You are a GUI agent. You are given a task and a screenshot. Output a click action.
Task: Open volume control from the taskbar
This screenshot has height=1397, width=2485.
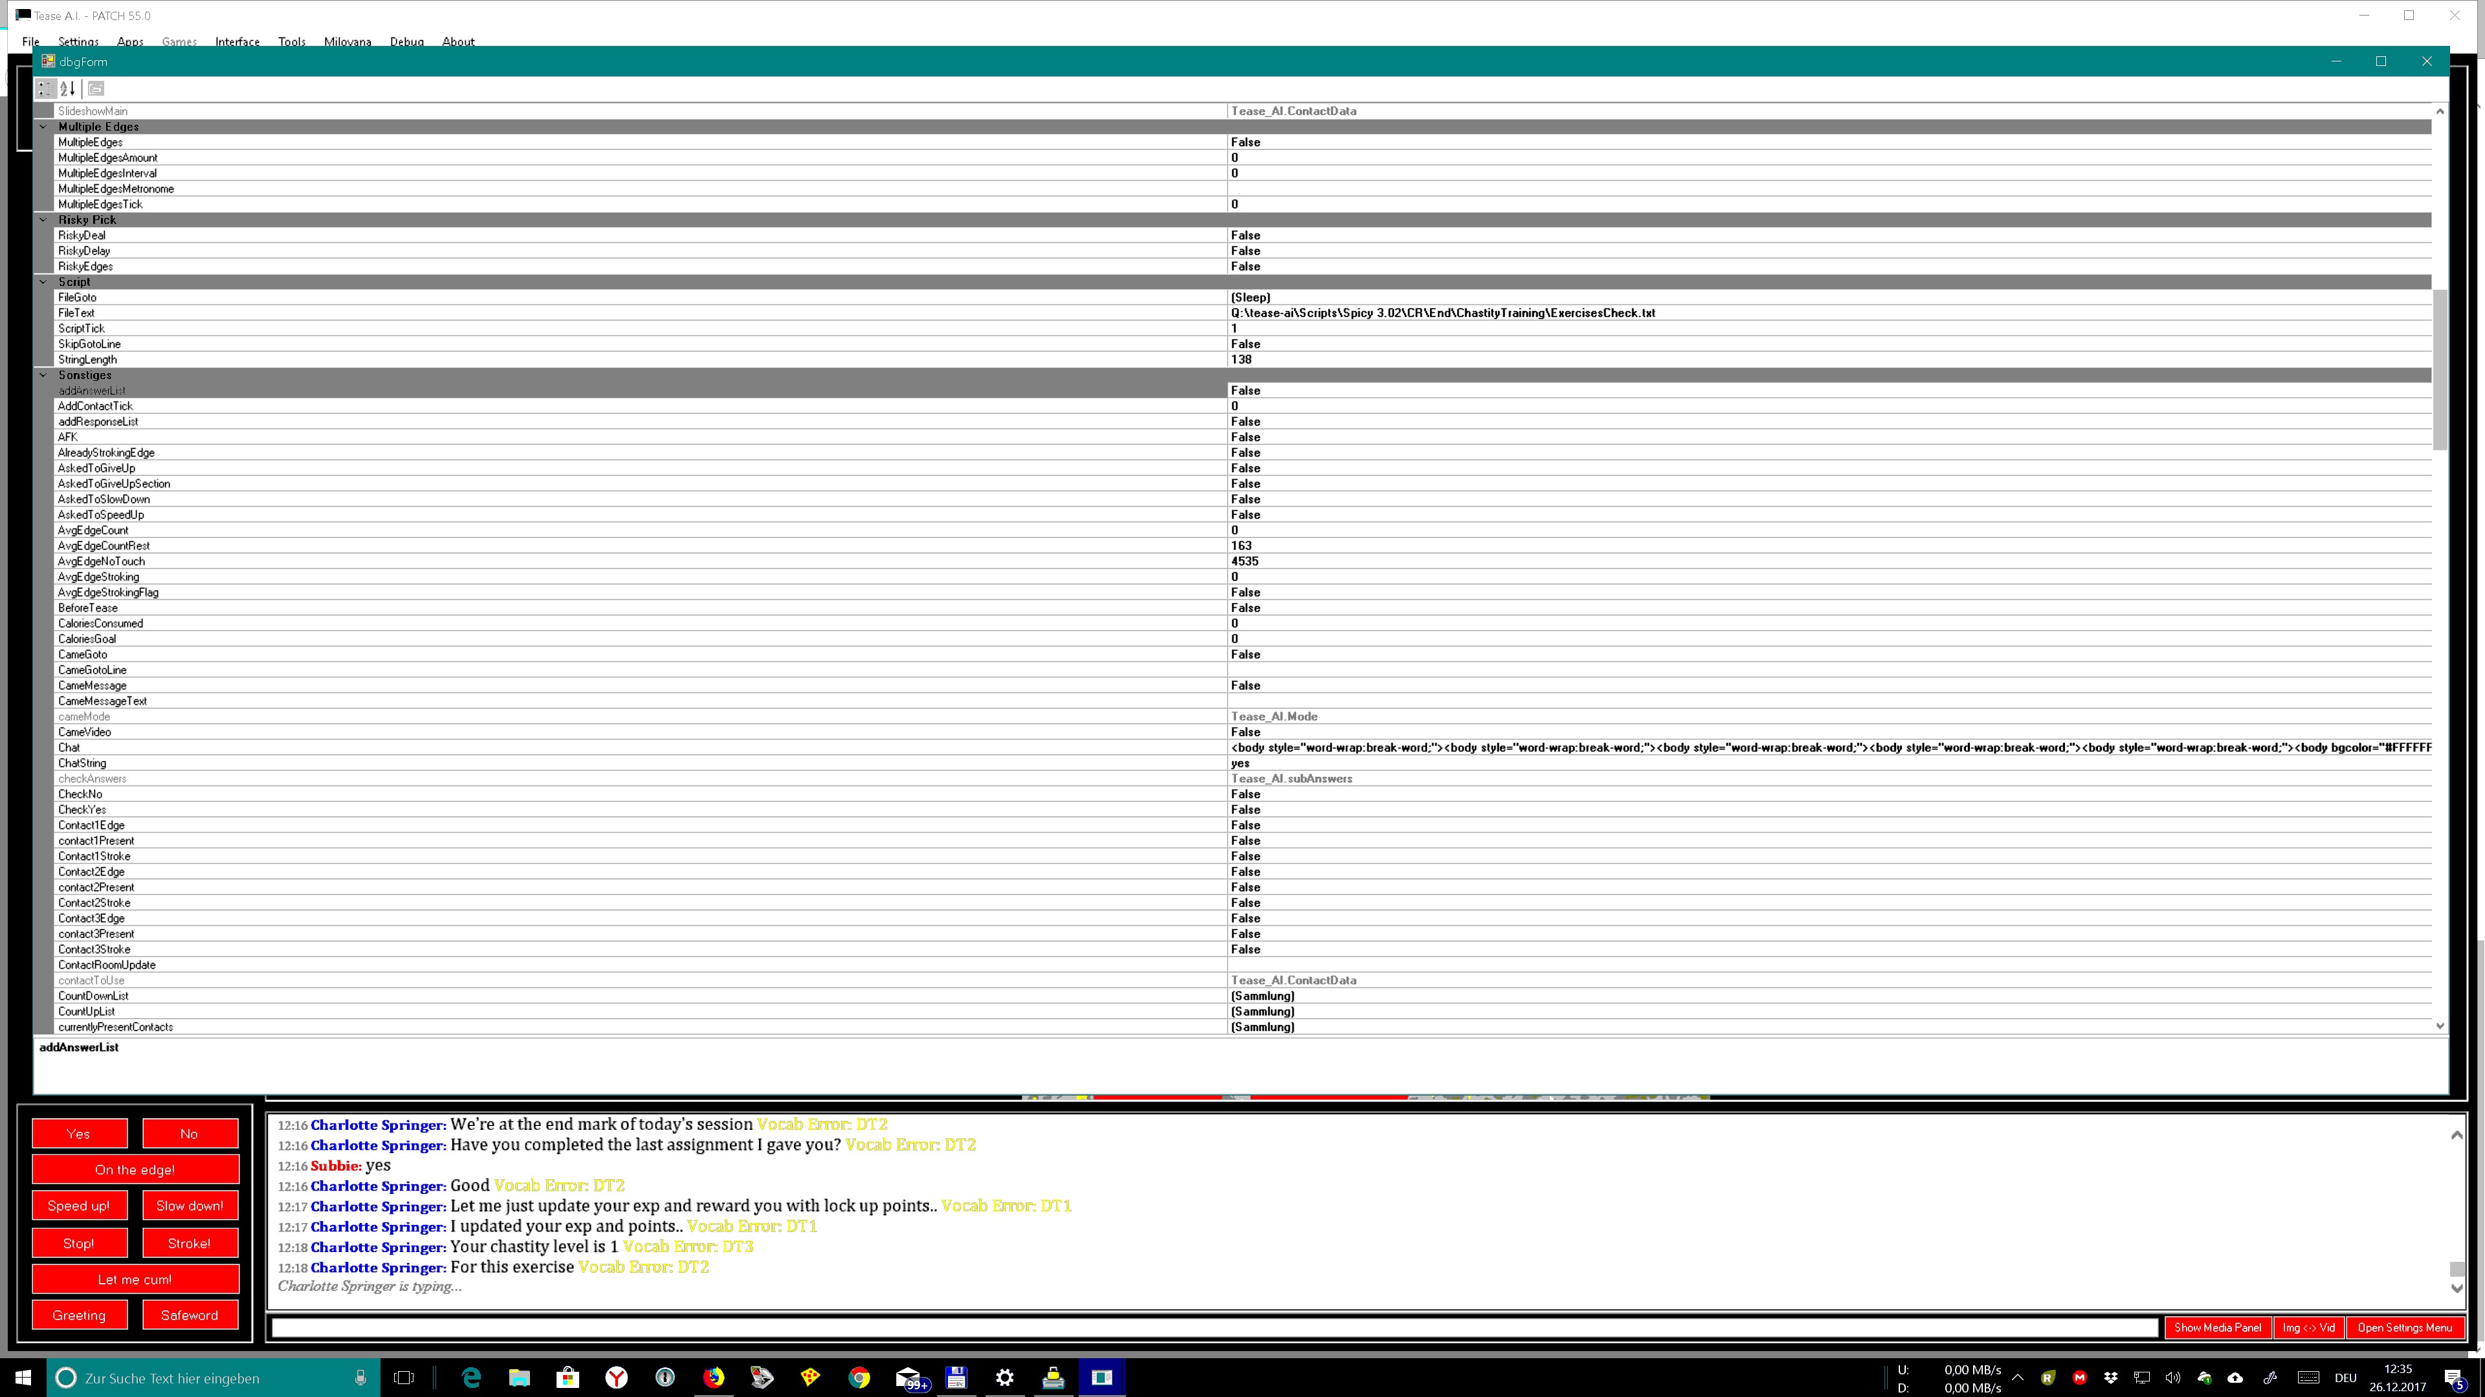click(2172, 1379)
